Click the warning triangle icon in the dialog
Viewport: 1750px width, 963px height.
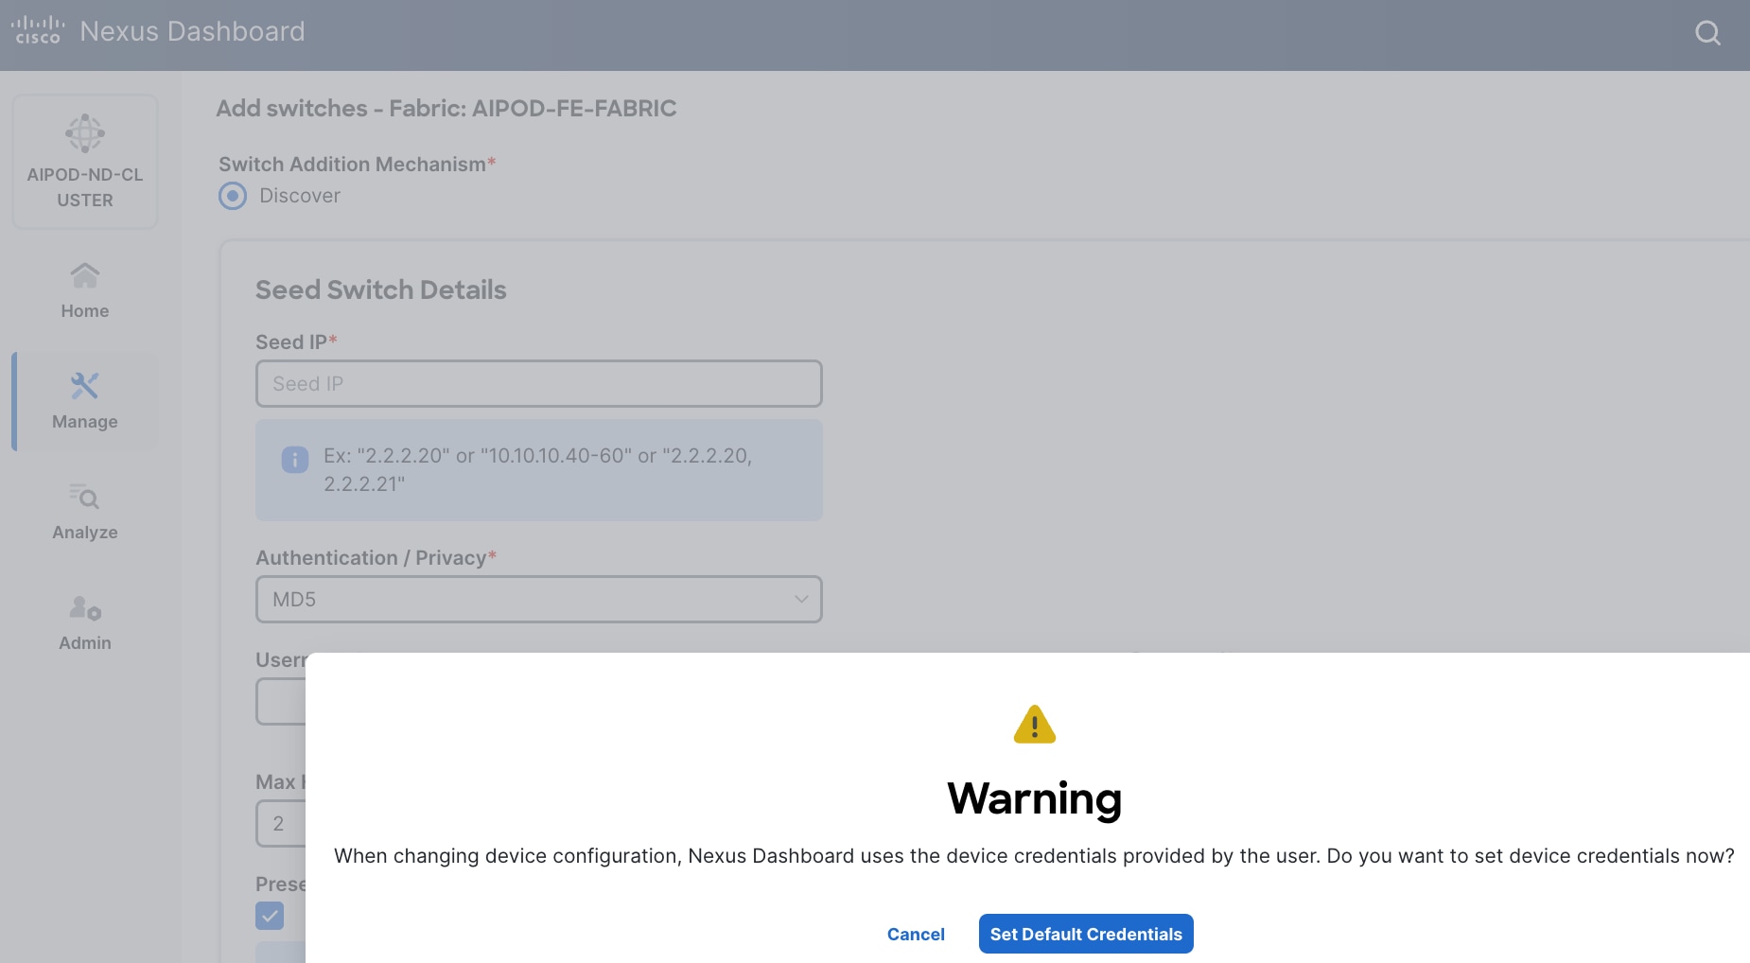pyautogui.click(x=1035, y=725)
